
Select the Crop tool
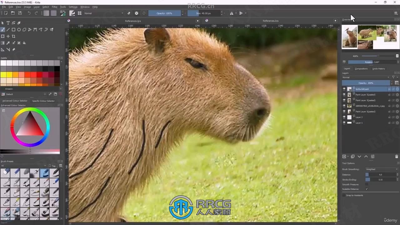pyautogui.click(x=13, y=36)
